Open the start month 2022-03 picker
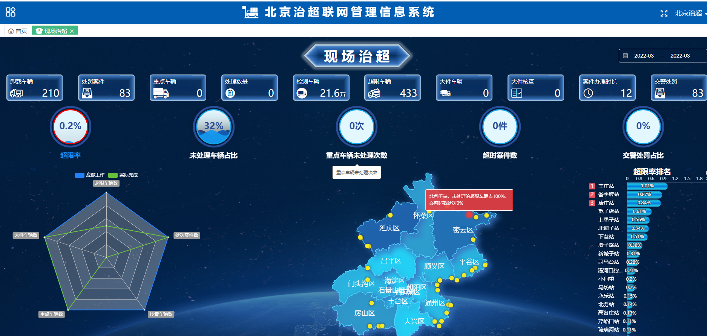 click(x=644, y=56)
